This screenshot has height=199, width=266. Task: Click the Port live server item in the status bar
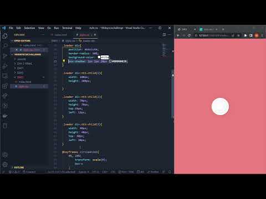pyautogui.click(x=126, y=172)
